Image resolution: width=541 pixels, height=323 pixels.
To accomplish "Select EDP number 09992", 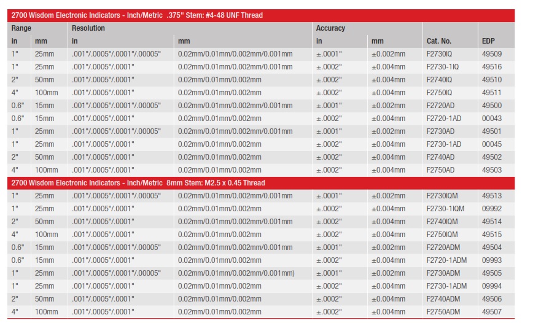I will [492, 209].
